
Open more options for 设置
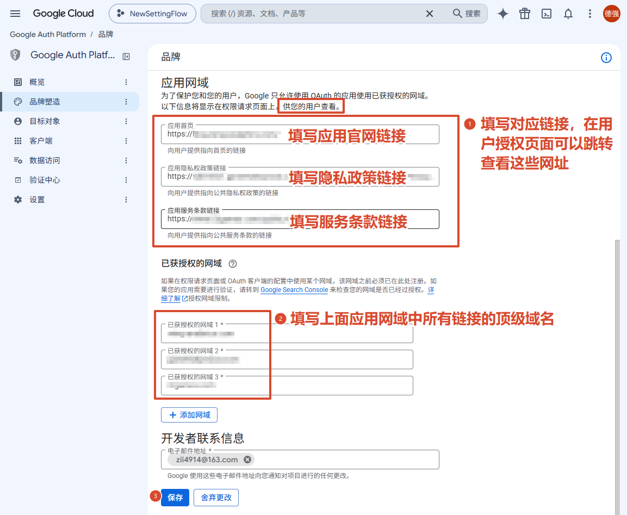126,200
